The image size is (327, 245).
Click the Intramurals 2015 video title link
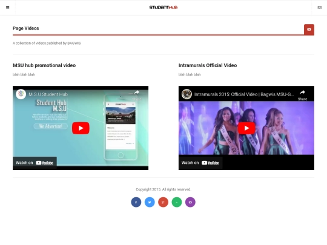[x=244, y=94]
